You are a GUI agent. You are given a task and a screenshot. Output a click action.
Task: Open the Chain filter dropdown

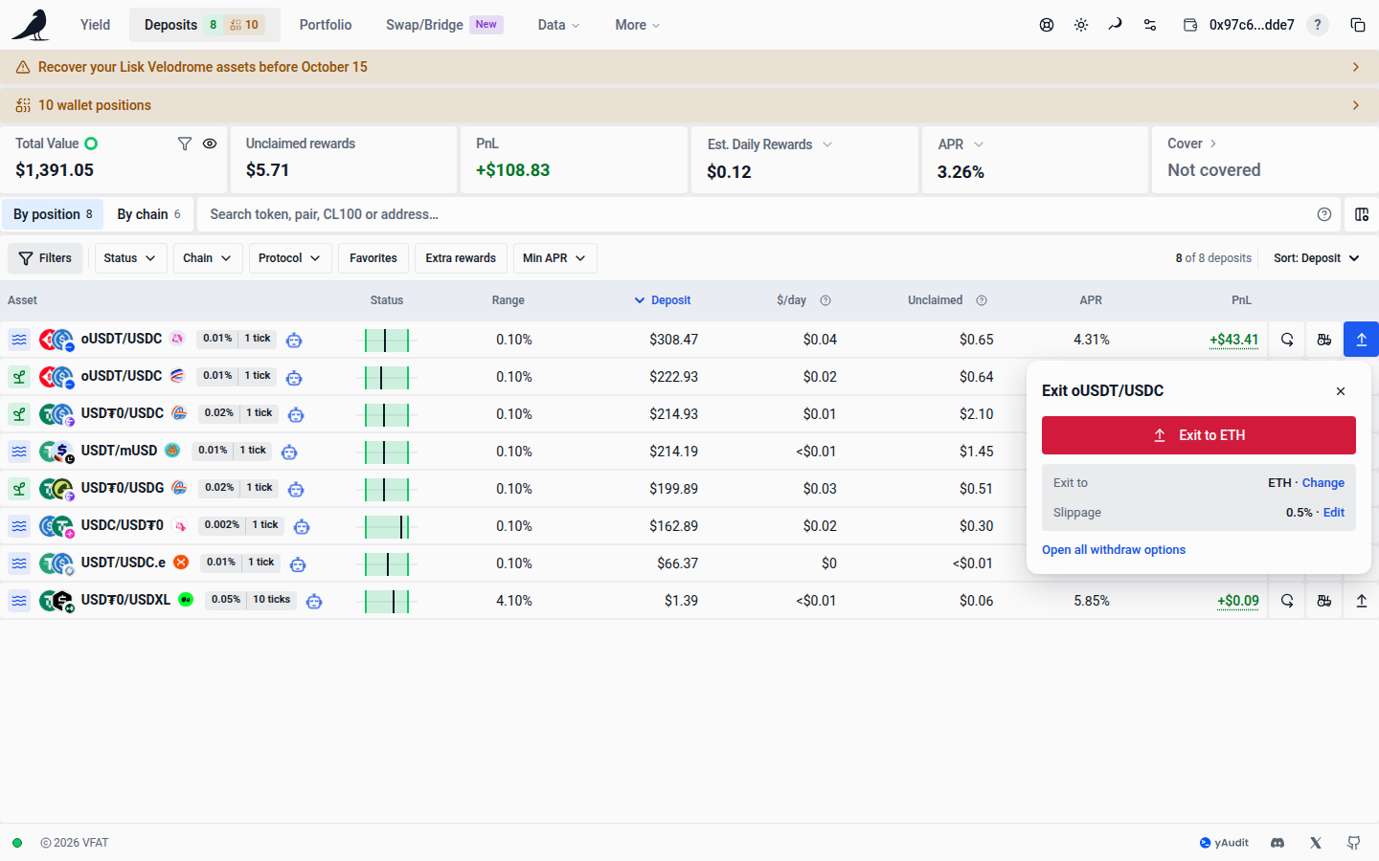[x=208, y=258]
